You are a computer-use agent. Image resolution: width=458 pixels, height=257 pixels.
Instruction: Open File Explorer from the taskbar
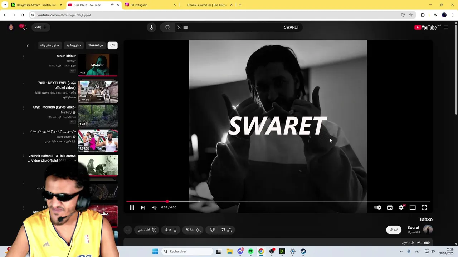(x=229, y=251)
